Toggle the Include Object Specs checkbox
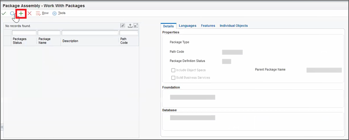The image size is (349, 140). [173, 70]
